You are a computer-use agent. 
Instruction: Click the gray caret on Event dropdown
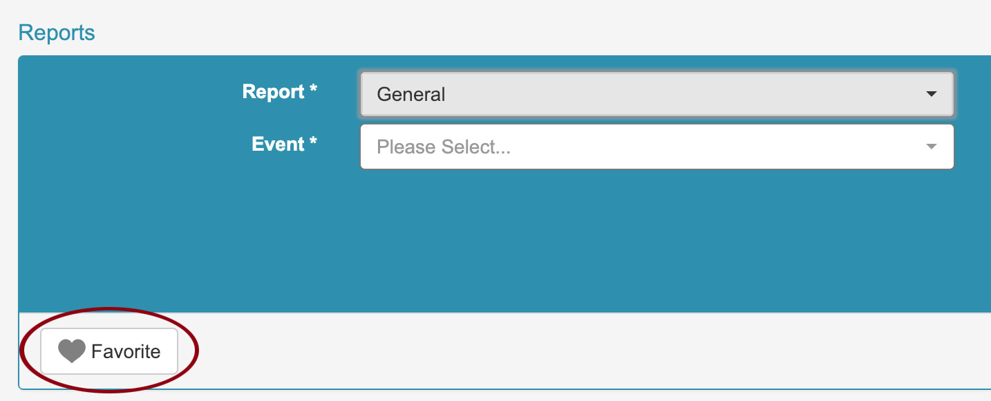pyautogui.click(x=931, y=147)
